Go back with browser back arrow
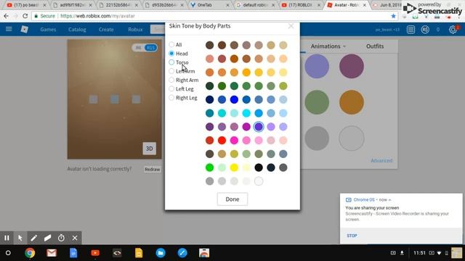This screenshot has height=261, width=465. [x=6, y=16]
